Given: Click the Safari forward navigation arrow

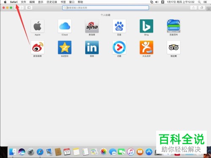Looking at the screenshot, I should point(22,8).
